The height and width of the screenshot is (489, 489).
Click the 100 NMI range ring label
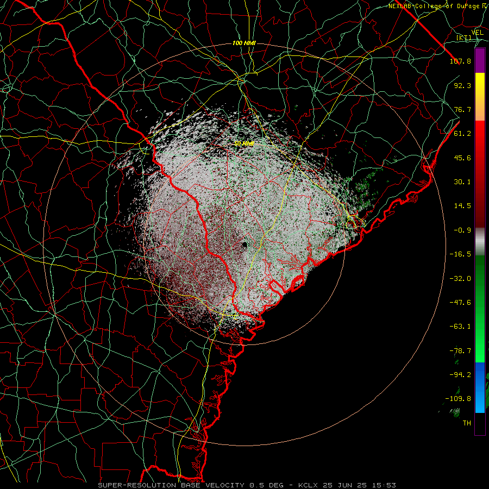[244, 43]
